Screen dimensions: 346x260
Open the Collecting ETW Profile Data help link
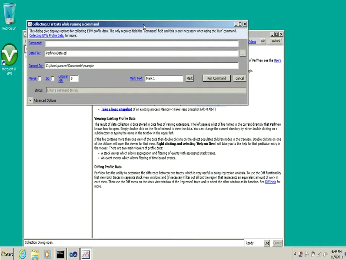point(46,35)
